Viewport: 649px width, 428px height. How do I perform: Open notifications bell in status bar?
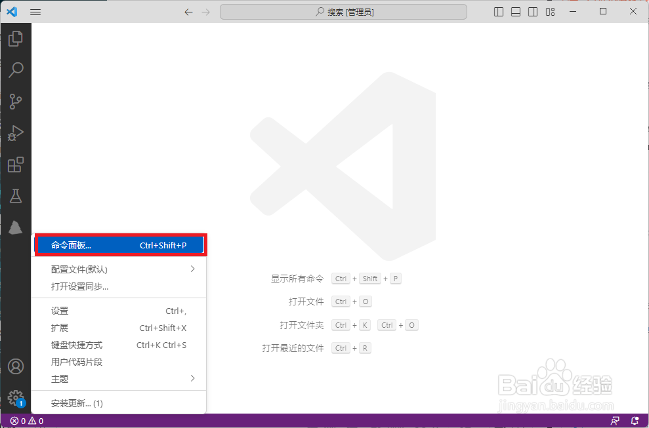635,421
